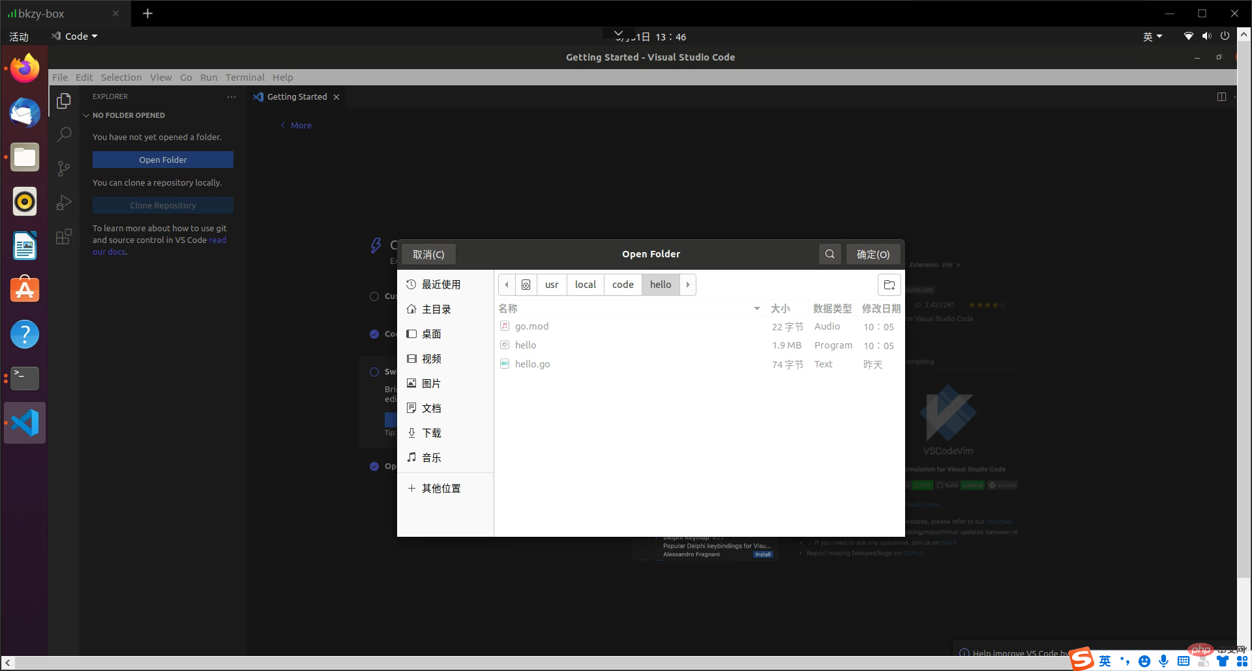Close the Getting Started tab

click(x=336, y=97)
